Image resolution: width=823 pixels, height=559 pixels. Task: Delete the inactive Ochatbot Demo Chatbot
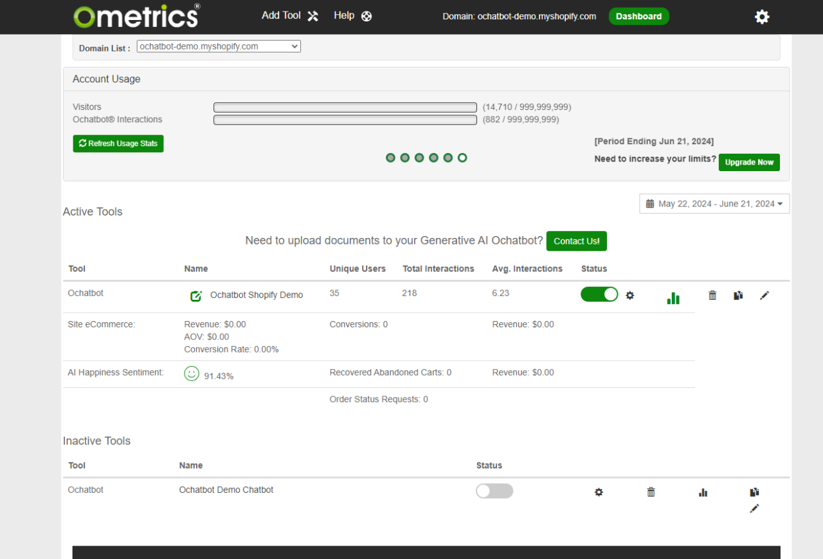tap(651, 491)
